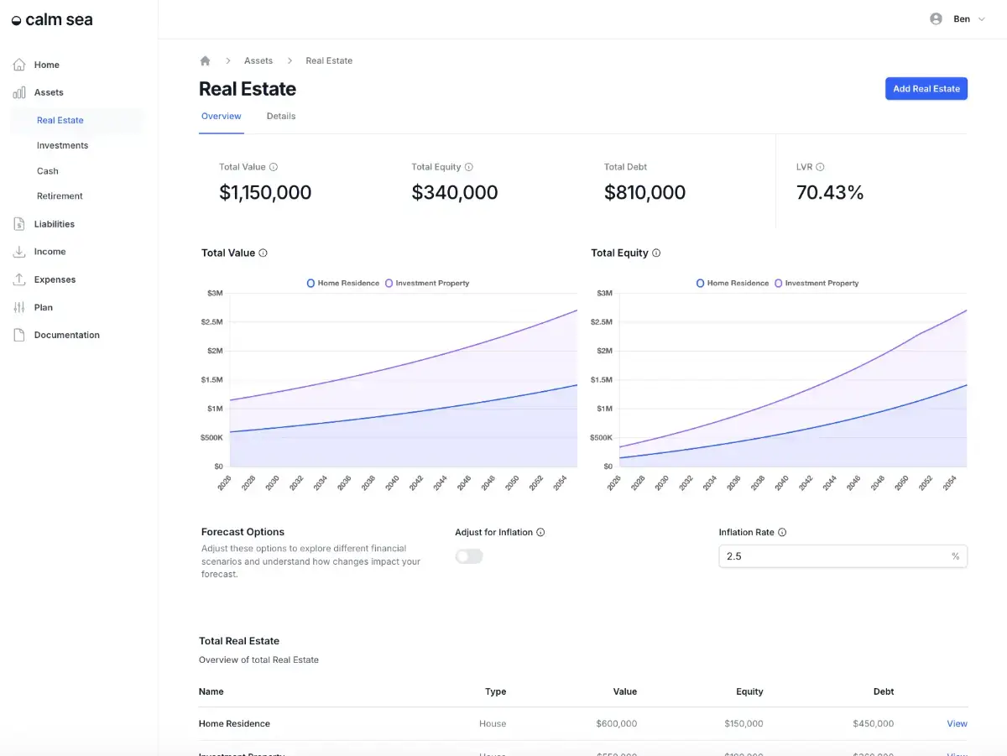Viewport: 1007px width, 756px height.
Task: Click the Income download icon in sidebar
Action: 19,252
